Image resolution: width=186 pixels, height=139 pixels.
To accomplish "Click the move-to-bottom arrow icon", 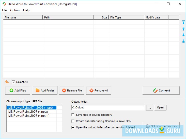I will (183, 41).
